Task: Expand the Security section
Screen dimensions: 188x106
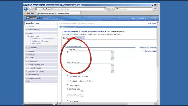Action: (26, 58)
